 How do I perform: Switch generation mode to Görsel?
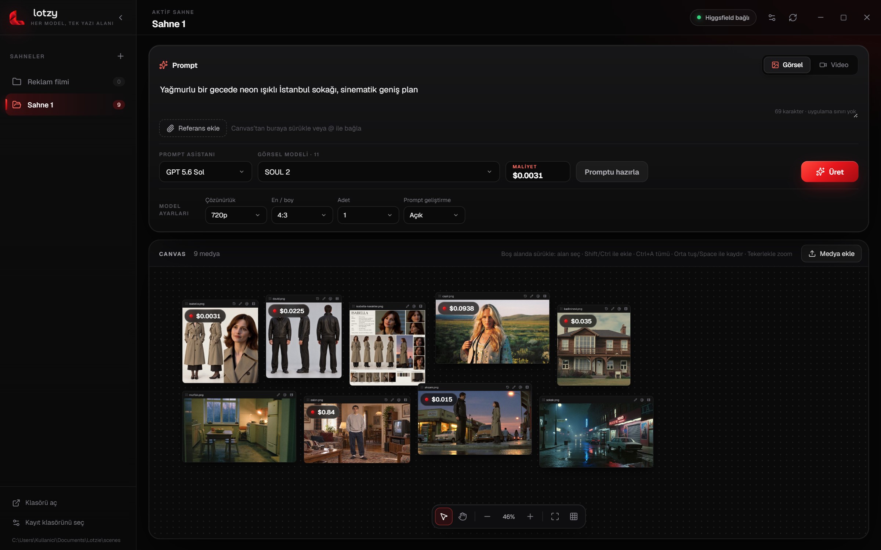787,65
